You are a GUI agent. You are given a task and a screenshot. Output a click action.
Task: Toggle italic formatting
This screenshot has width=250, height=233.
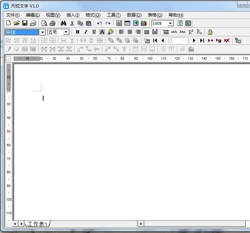pos(86,32)
